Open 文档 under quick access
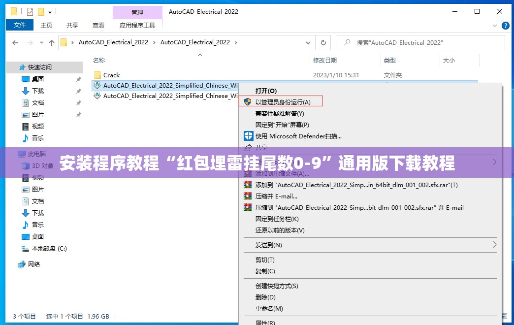514x325 pixels. [38, 102]
